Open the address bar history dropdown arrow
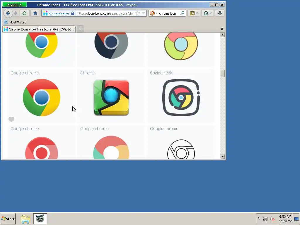 [x=143, y=13]
